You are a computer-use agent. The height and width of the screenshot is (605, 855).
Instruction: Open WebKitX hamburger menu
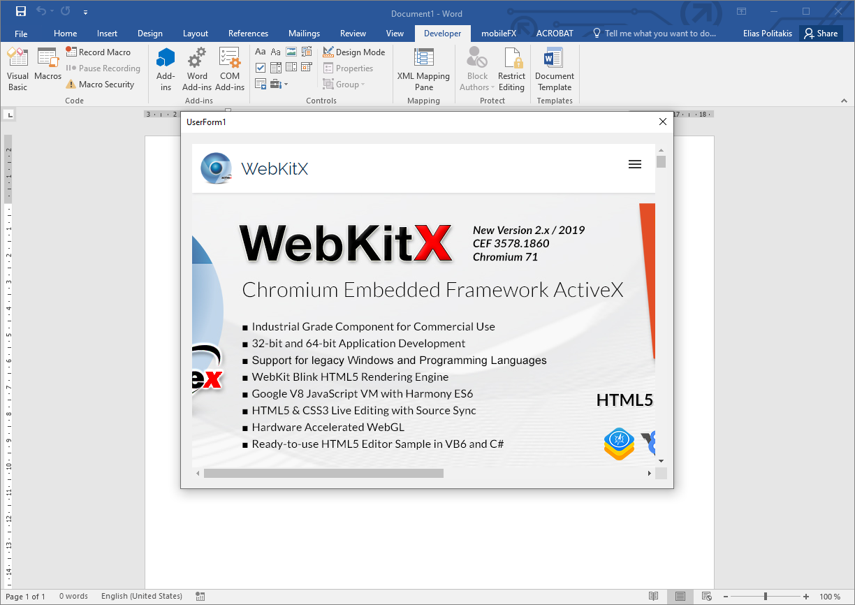pos(635,165)
